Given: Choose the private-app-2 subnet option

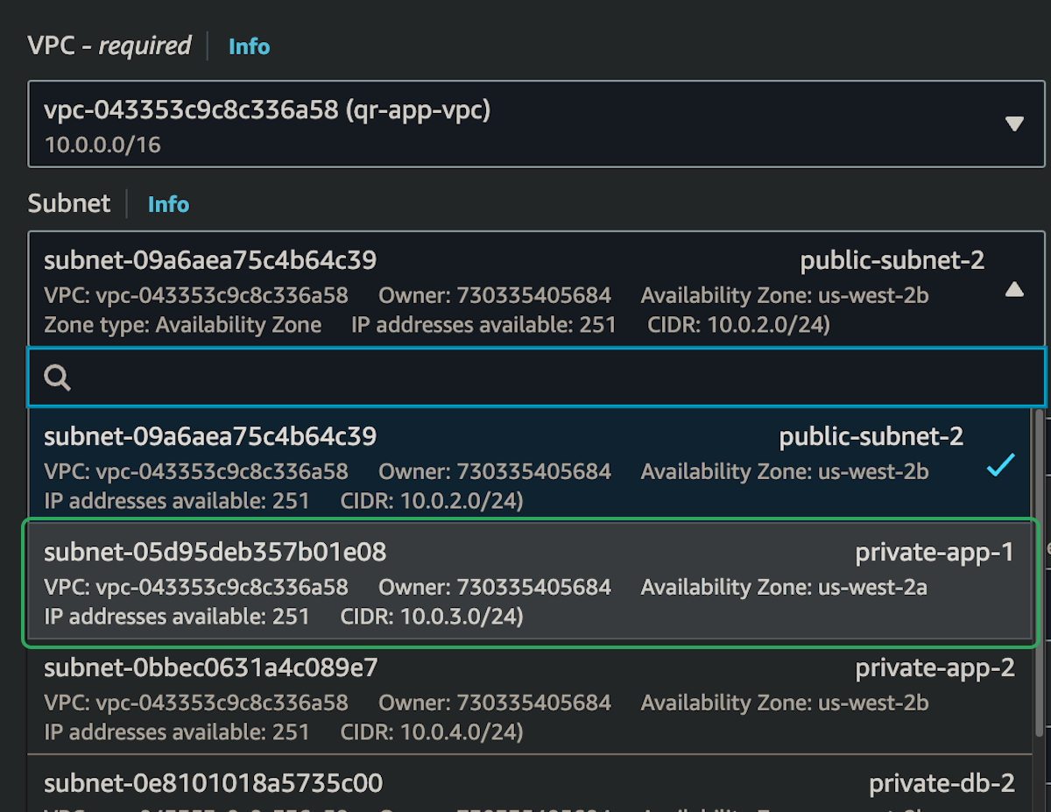Looking at the screenshot, I should tap(532, 696).
